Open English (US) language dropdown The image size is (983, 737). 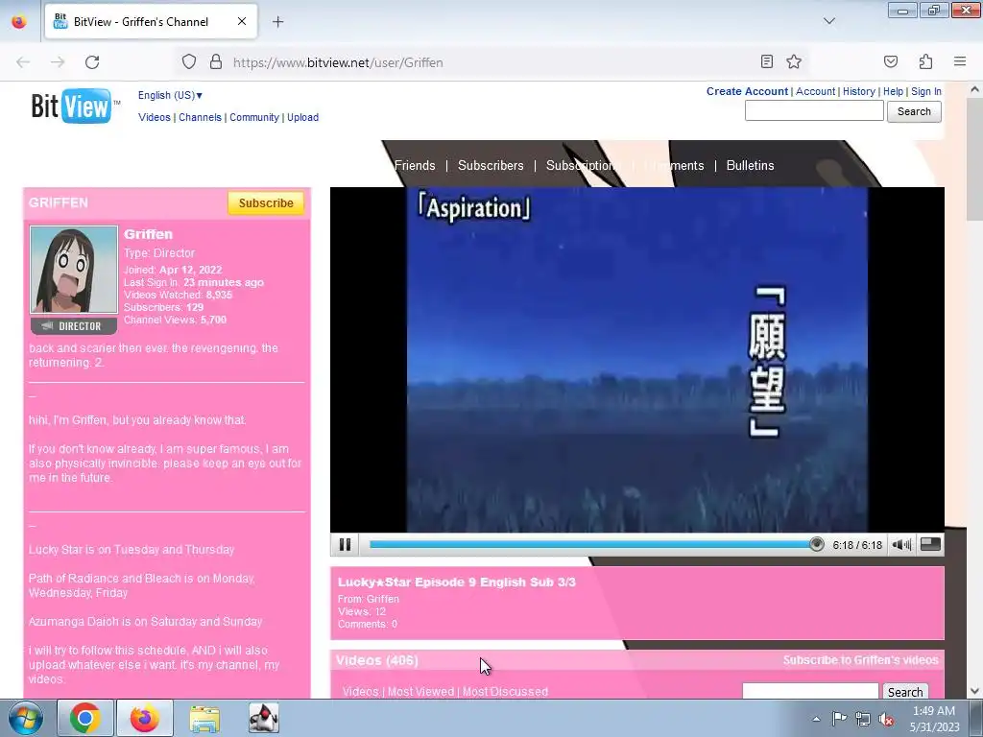[170, 95]
